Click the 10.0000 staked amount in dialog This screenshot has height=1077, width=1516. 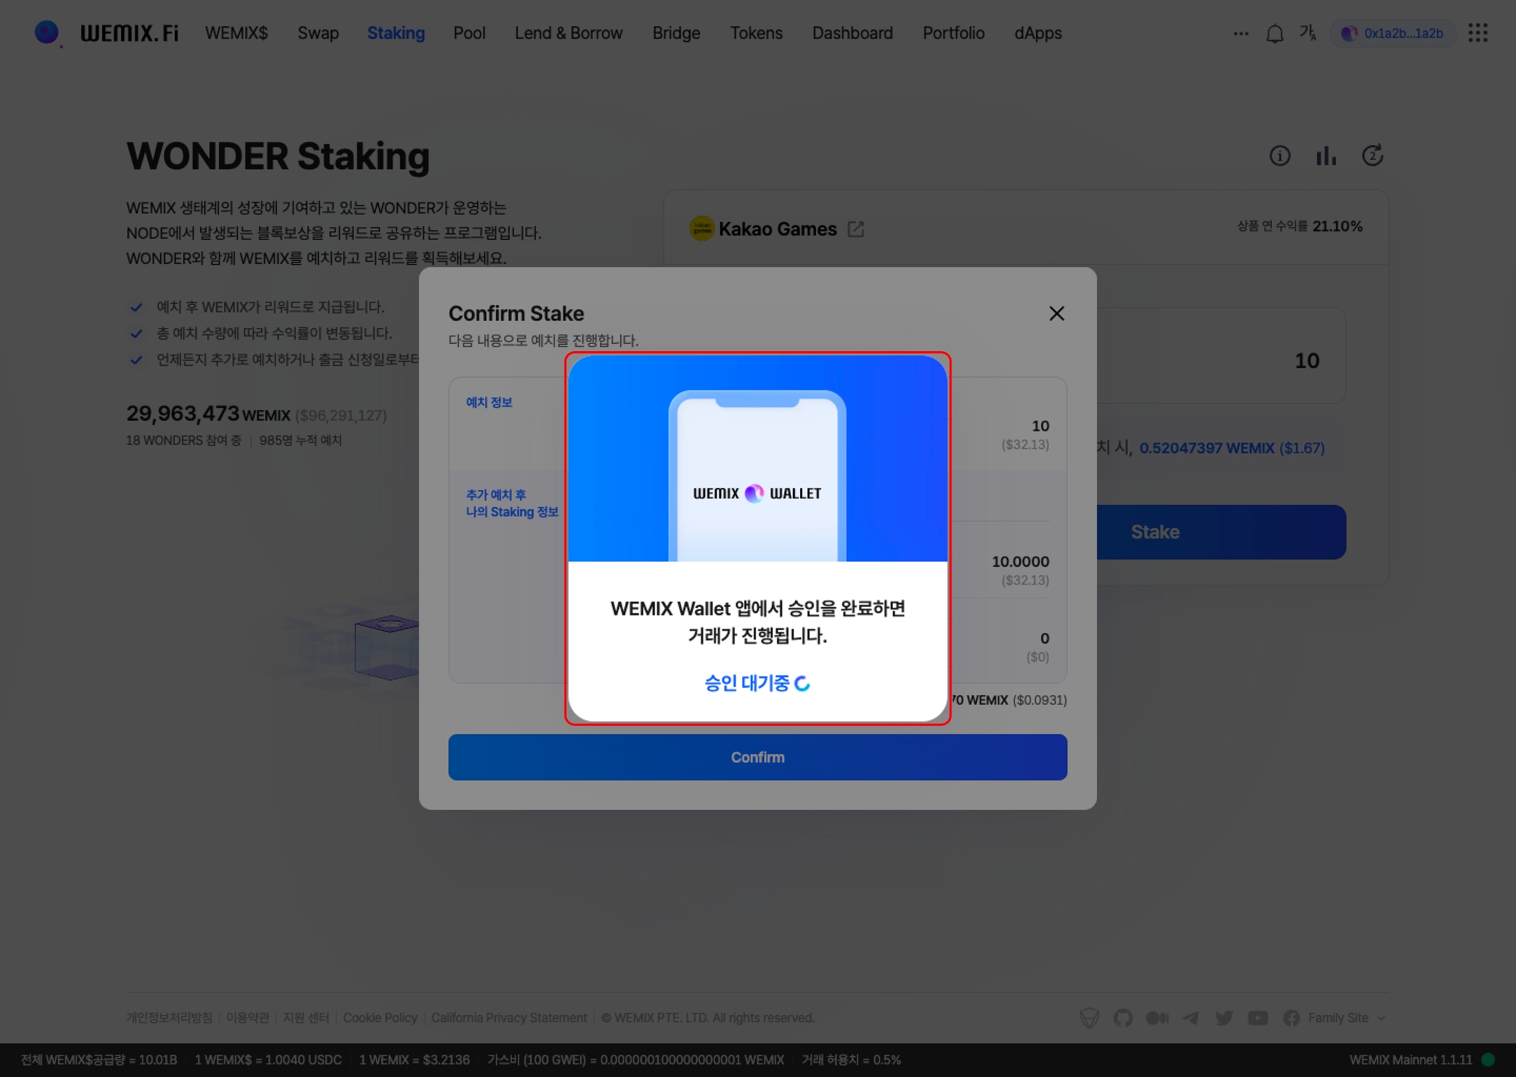(x=1021, y=562)
